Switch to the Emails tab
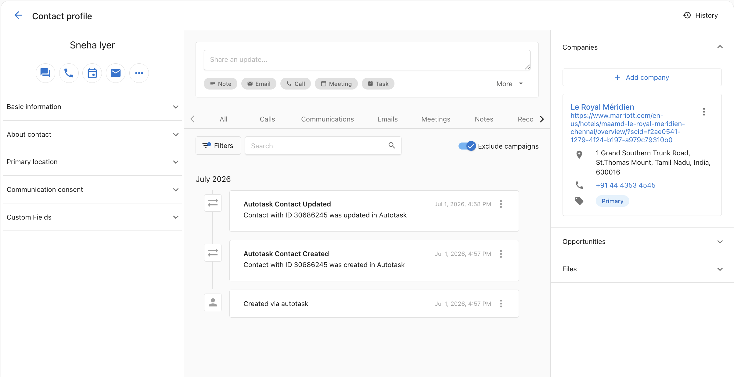 pos(387,119)
